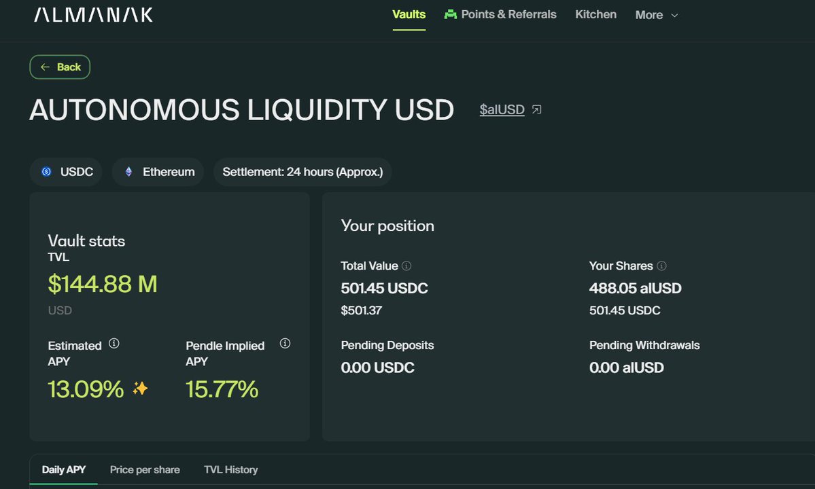
Task: Click the Settlement: 24 hours chip
Action: coord(302,172)
